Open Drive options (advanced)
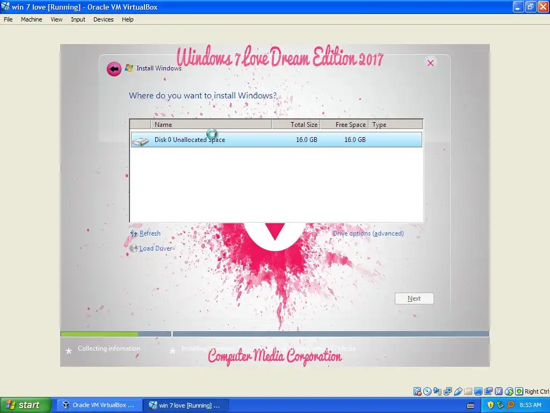The width and height of the screenshot is (550, 413). (368, 233)
